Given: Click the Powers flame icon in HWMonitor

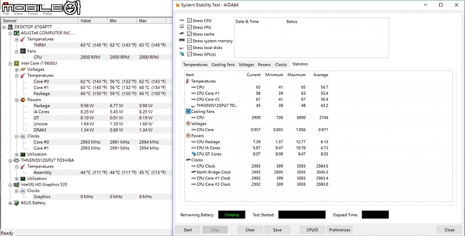Looking at the screenshot, I should (x=23, y=100).
